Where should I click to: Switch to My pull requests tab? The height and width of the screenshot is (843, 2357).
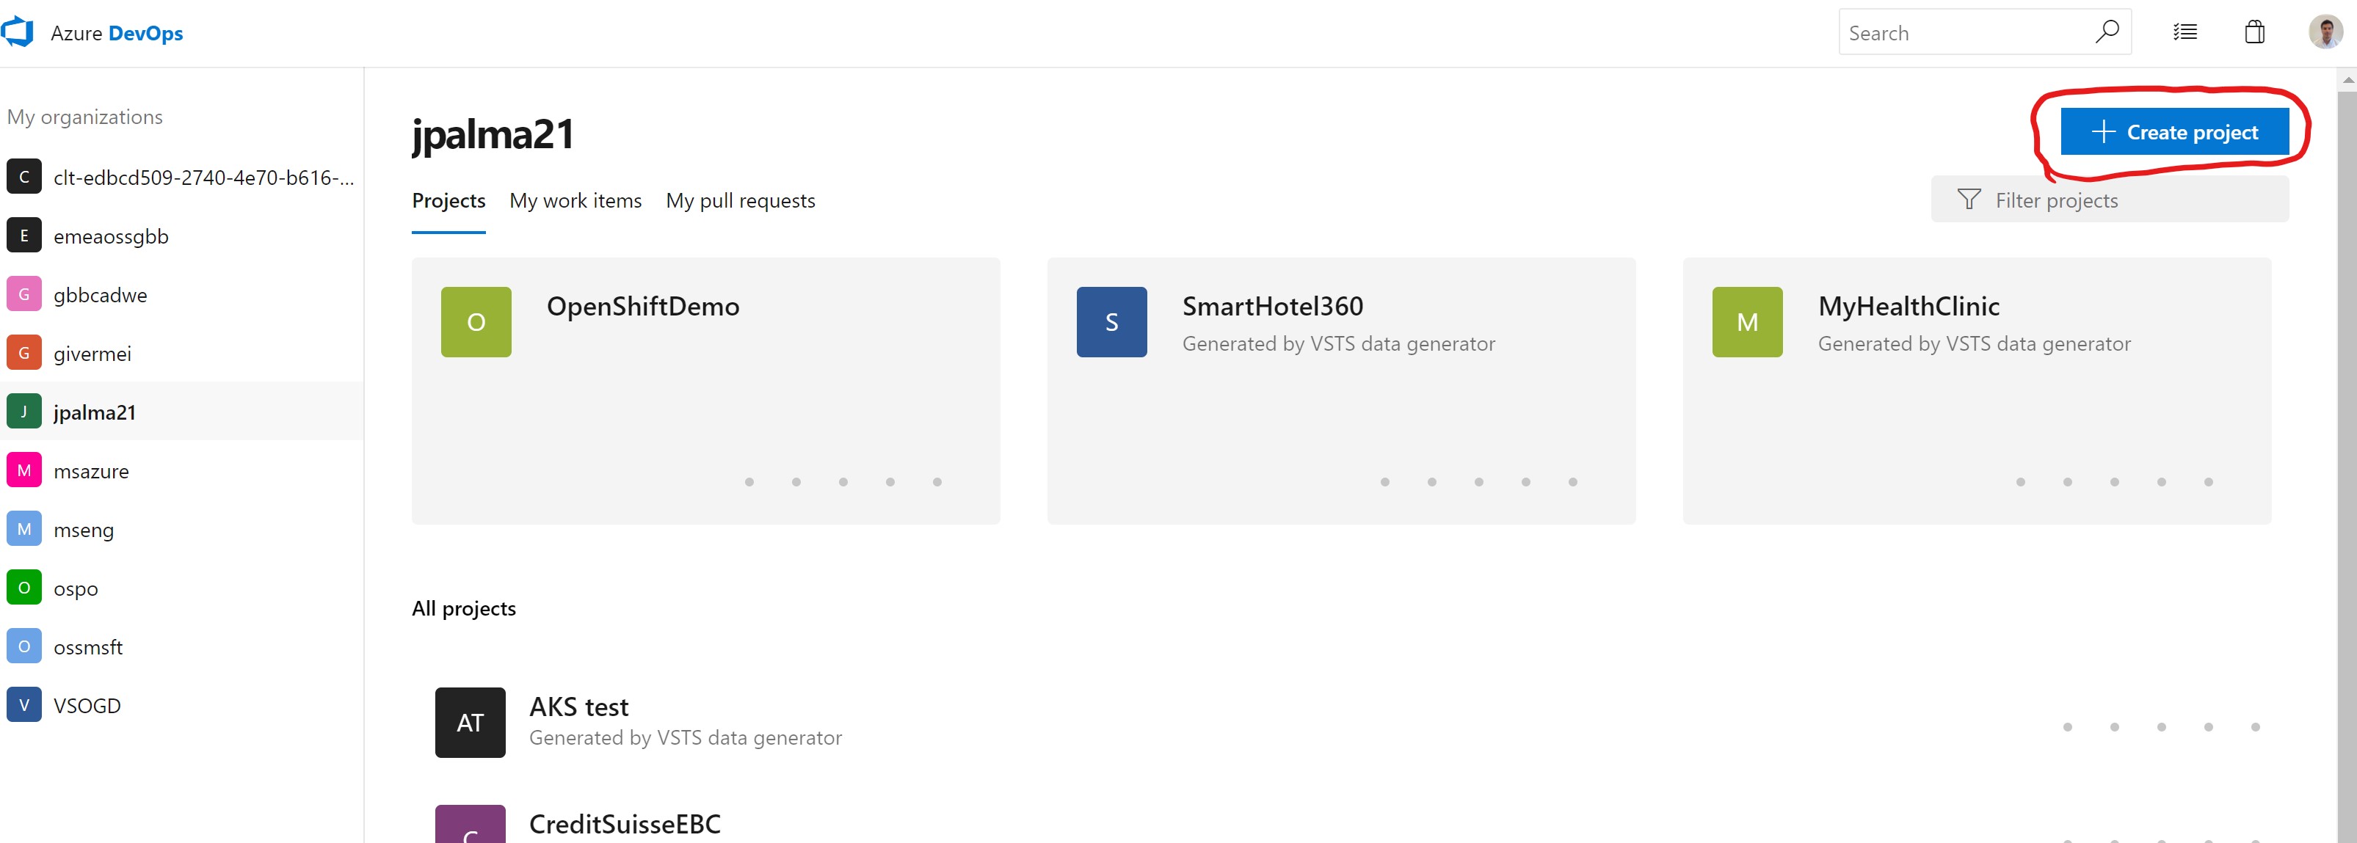pyautogui.click(x=740, y=200)
